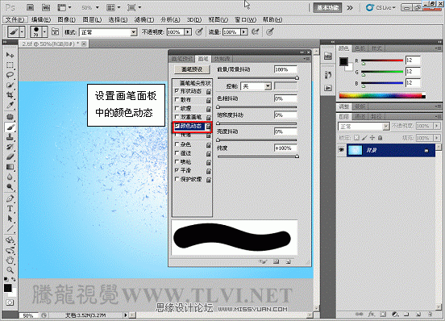Enable the 双重画笔 checkbox

[177, 117]
